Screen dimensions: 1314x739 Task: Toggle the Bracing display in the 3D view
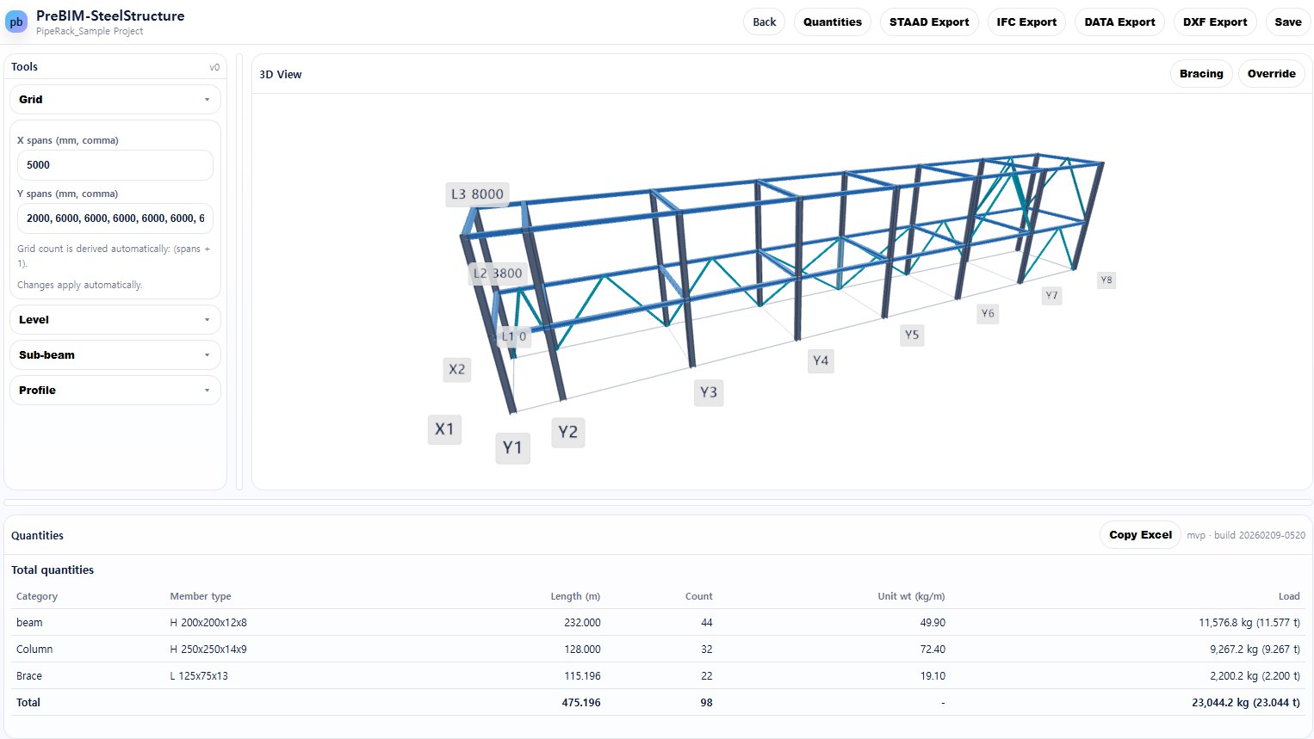1201,73
